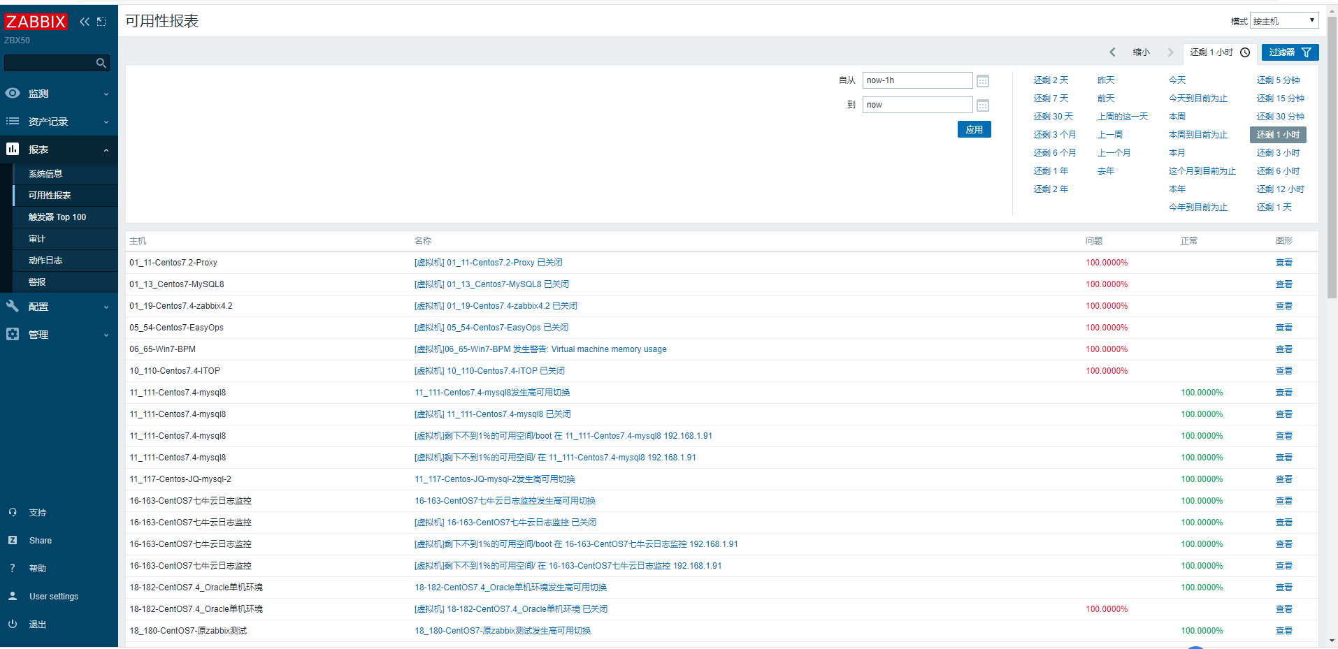Image resolution: width=1338 pixels, height=649 pixels.
Task: Click the funnel filter icon
Action: click(1307, 52)
